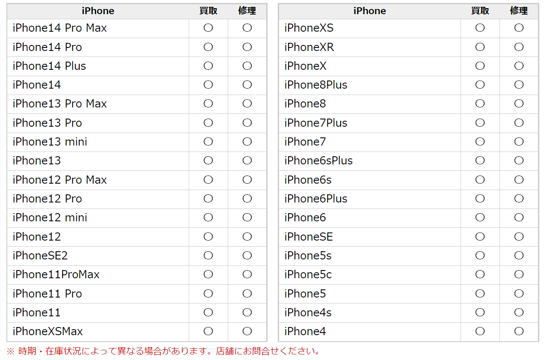544x360 pixels.
Task: Click the 買取 circle for iPhone6sPlus
Action: pos(480,161)
